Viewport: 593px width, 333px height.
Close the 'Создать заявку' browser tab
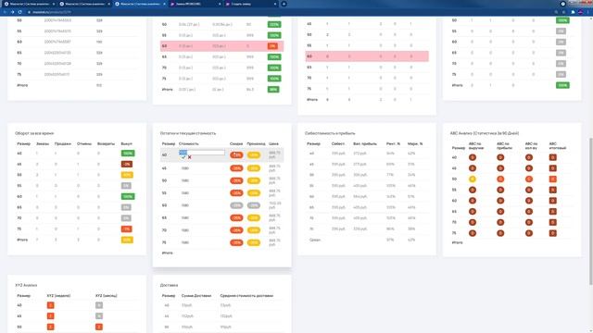(x=275, y=4)
